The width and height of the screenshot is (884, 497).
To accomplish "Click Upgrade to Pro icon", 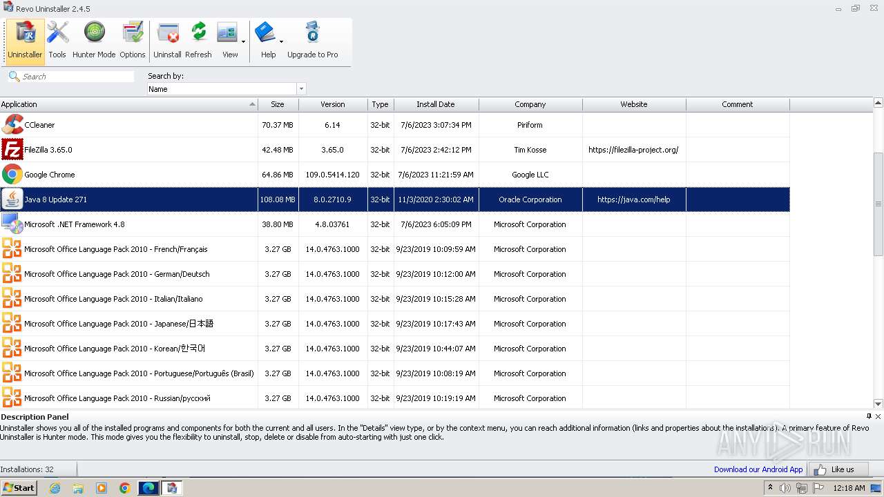I will coord(312,40).
